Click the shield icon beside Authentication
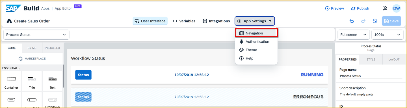This screenshot has width=407, height=108. (x=241, y=42)
